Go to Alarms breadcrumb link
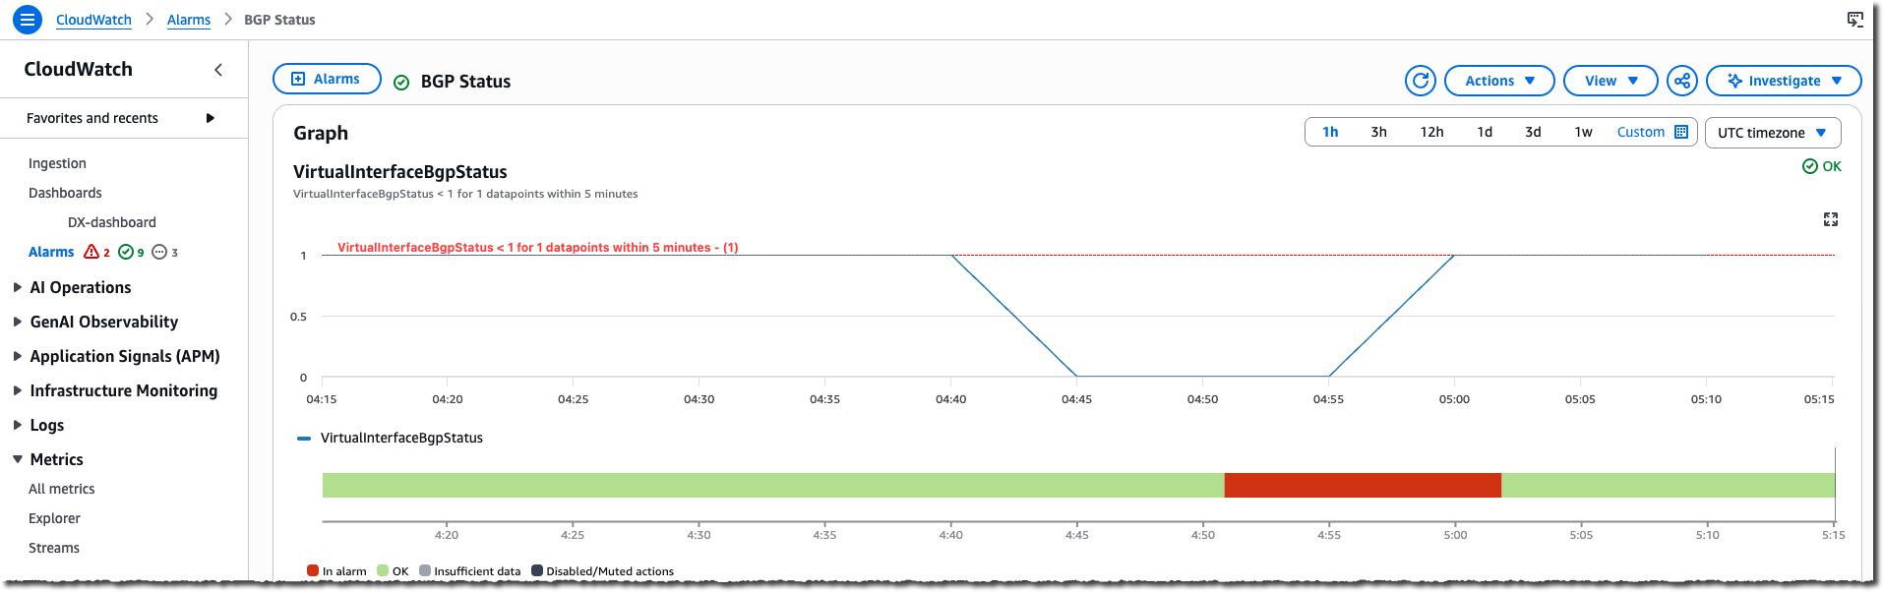Image resolution: width=1883 pixels, height=592 pixels. 189,20
